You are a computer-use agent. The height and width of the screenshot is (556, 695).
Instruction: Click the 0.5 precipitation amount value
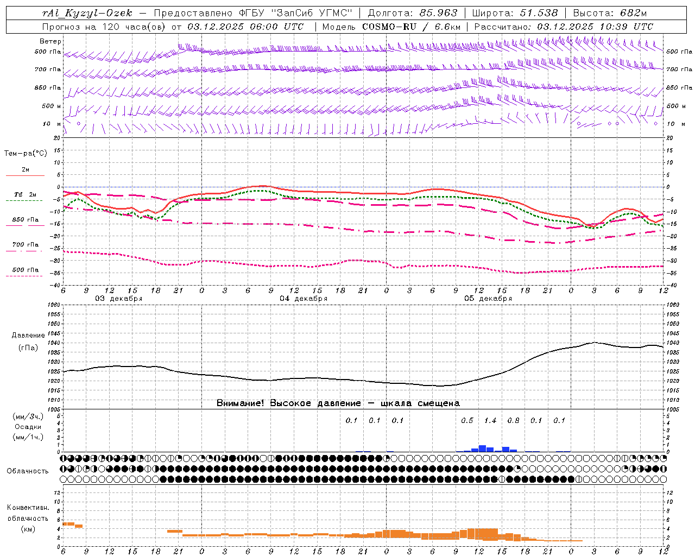click(x=467, y=420)
